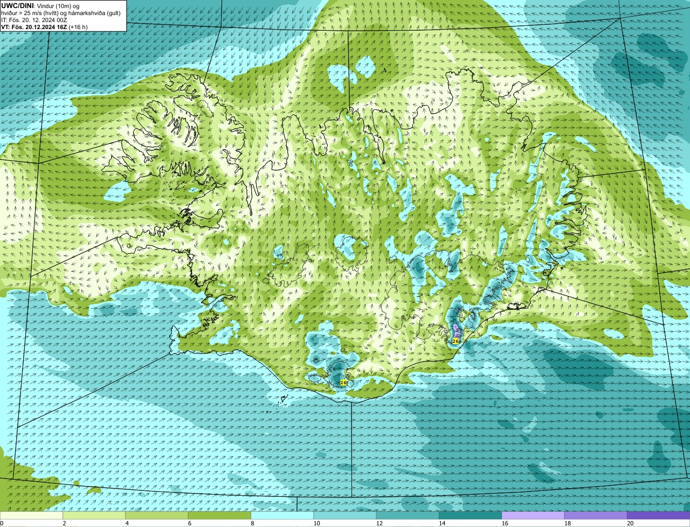This screenshot has width=690, height=527.
Task: Select the 0–2 m/s palest color swatch
Action: [31, 515]
